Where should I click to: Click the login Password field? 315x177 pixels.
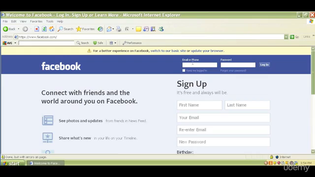click(x=238, y=65)
